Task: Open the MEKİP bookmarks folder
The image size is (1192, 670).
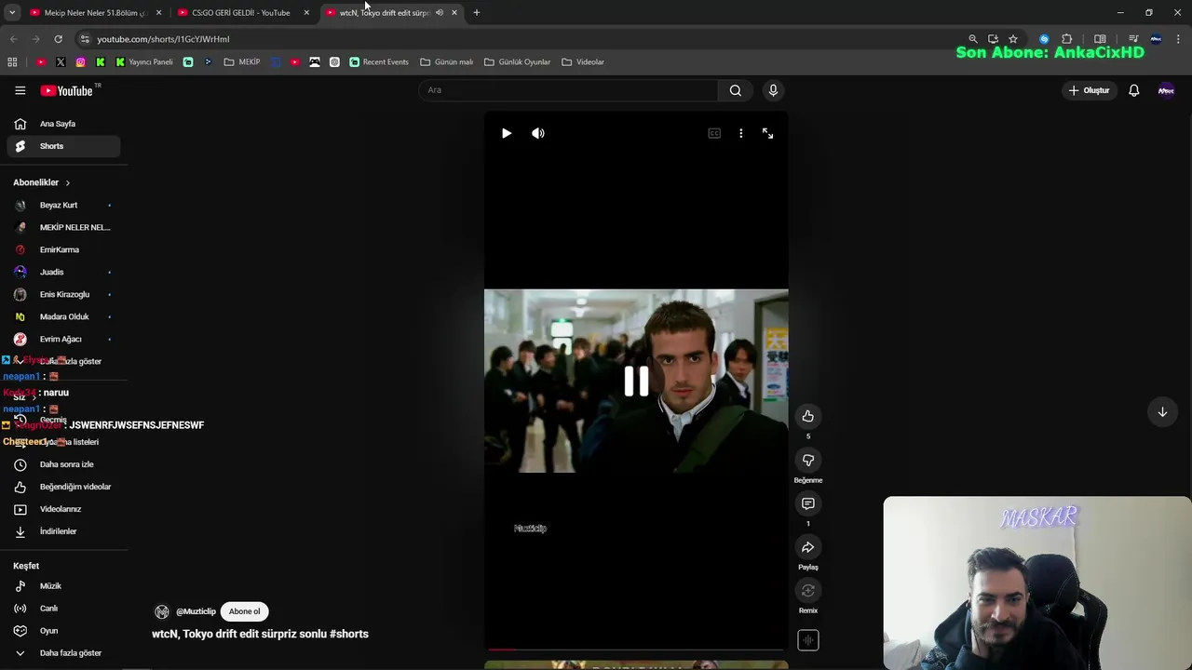Action: point(242,62)
